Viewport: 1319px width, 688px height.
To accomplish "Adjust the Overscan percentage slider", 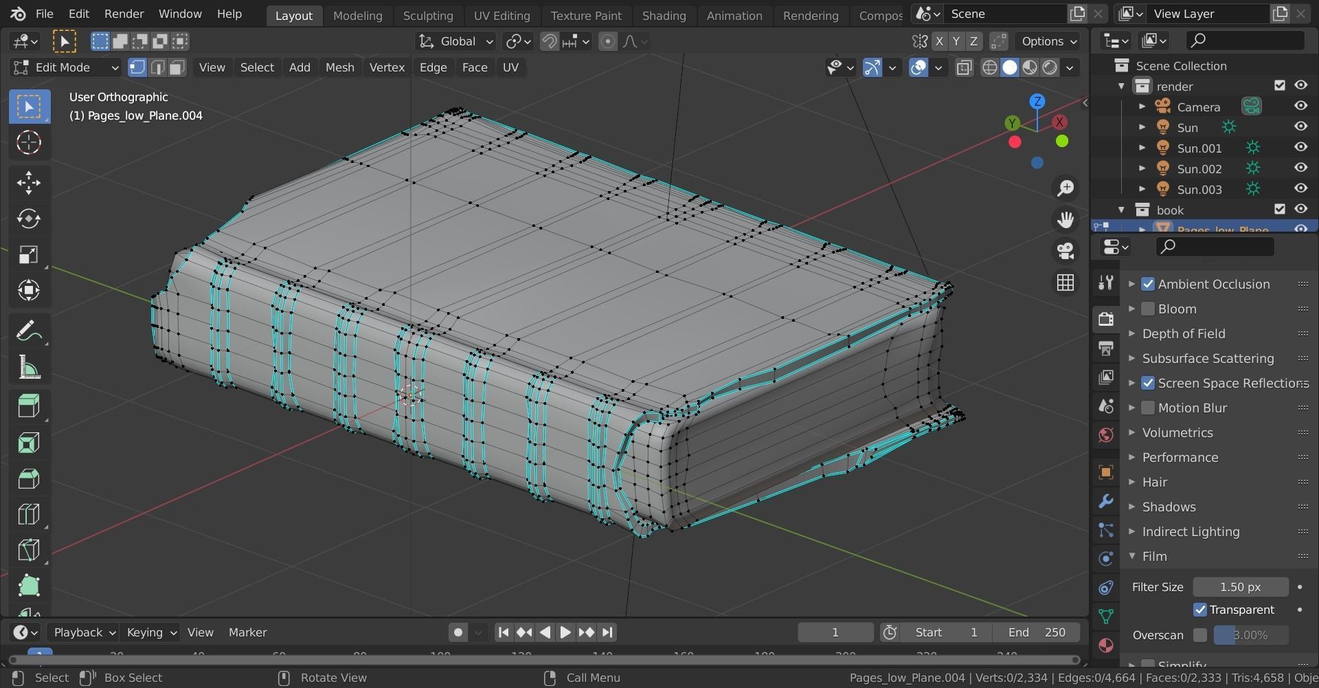I will pos(1250,635).
